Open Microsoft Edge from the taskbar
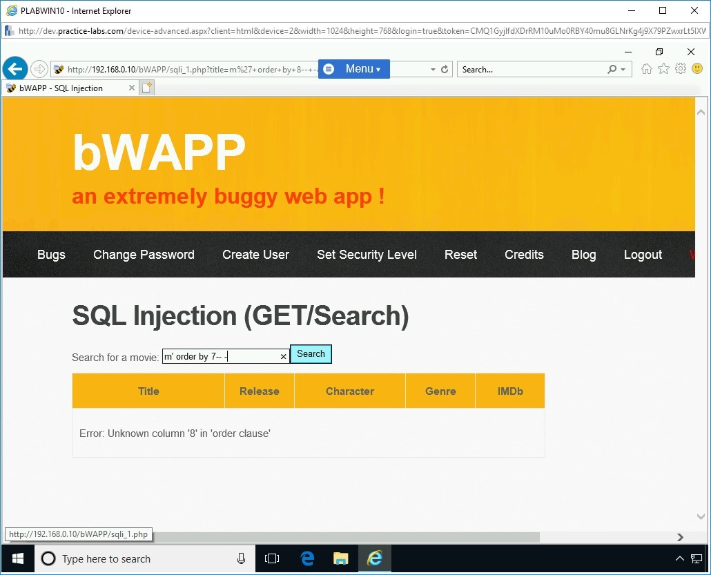Viewport: 711px width, 575px height. [x=307, y=558]
